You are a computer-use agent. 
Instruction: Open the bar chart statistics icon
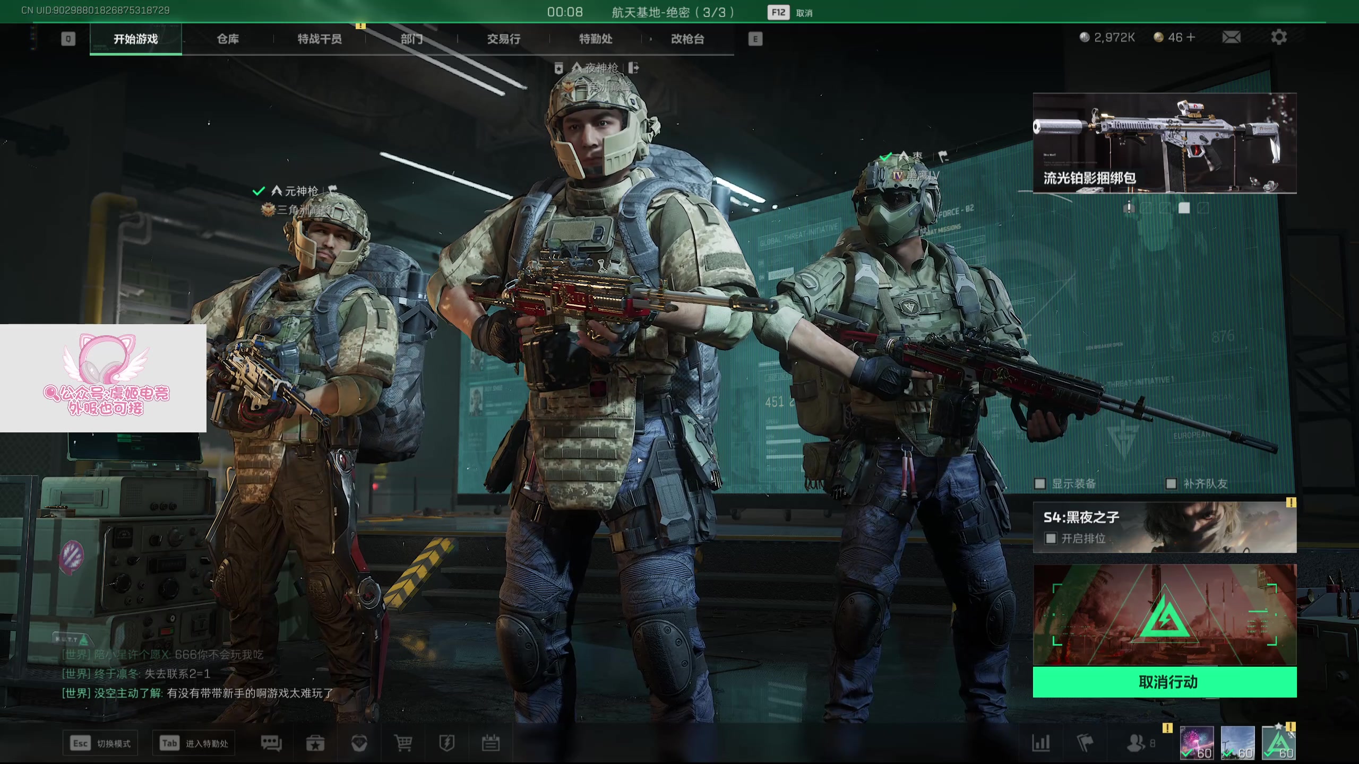1041,743
